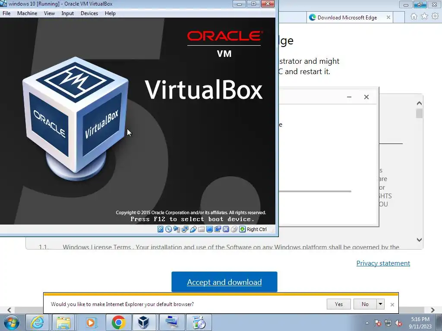Show hidden system tray icons
The height and width of the screenshot is (331, 442).
tap(367, 323)
